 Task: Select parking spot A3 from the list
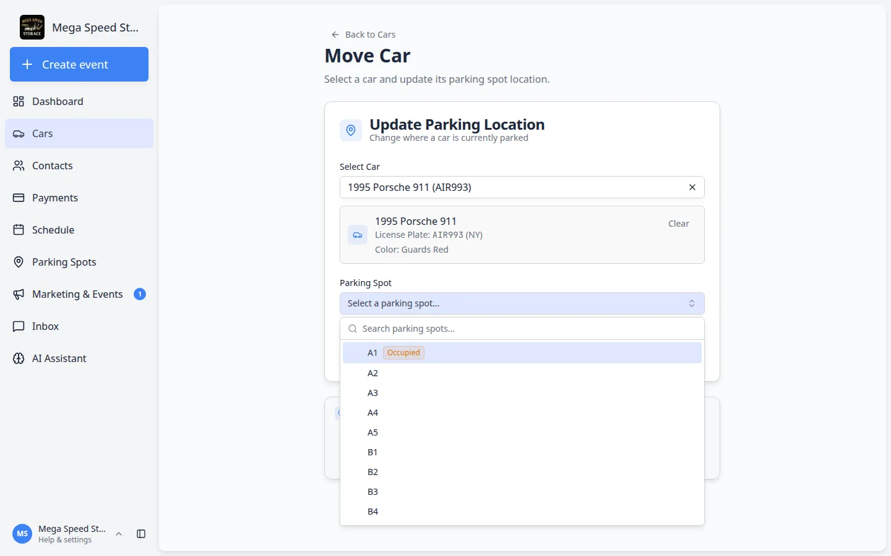pyautogui.click(x=522, y=393)
